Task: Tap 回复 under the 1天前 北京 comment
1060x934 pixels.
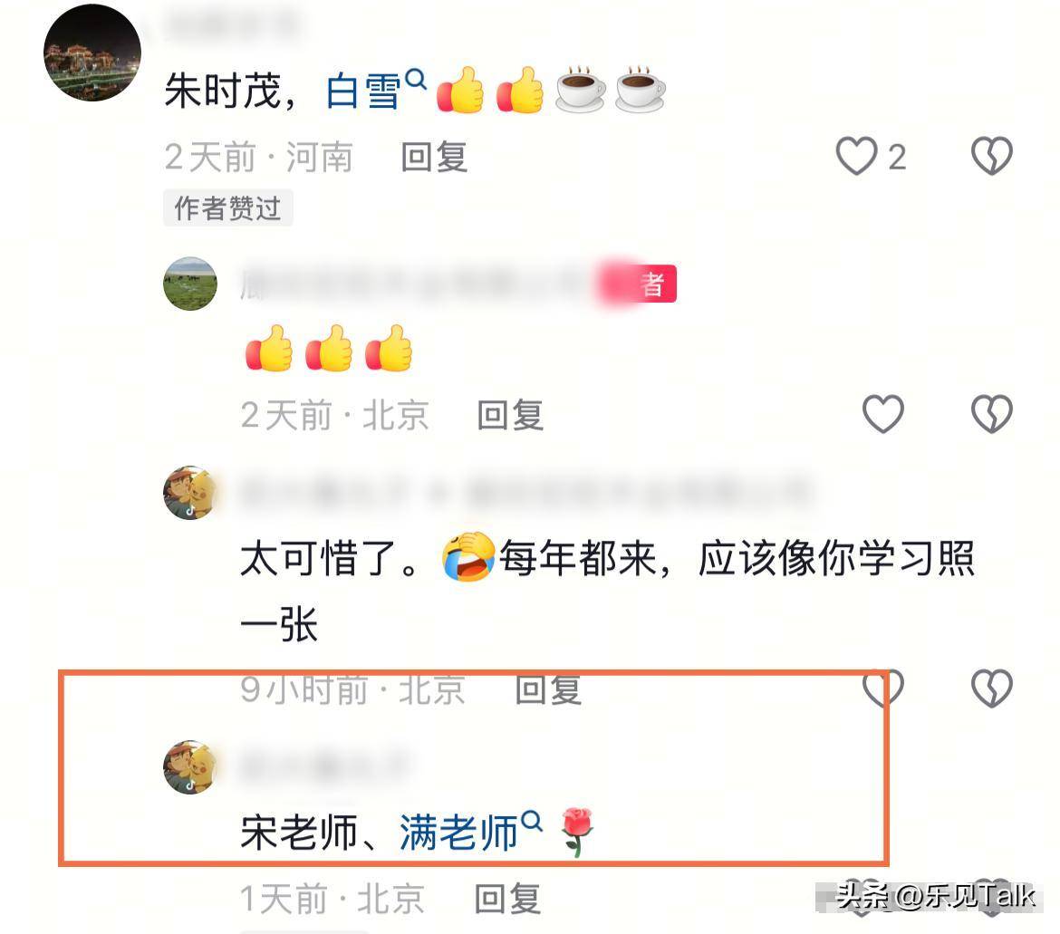Action: pyautogui.click(x=507, y=899)
